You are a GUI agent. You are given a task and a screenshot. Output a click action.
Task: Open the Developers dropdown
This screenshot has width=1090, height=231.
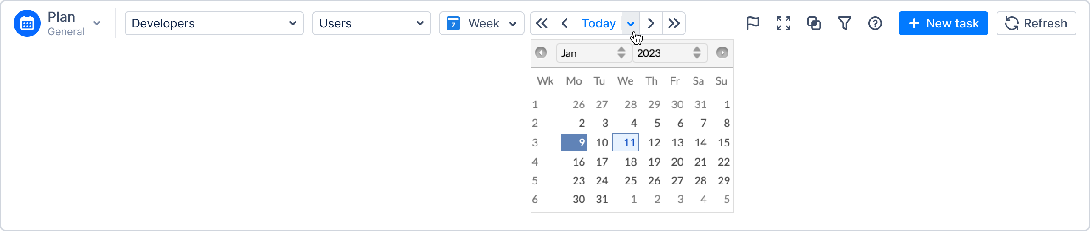tap(214, 23)
